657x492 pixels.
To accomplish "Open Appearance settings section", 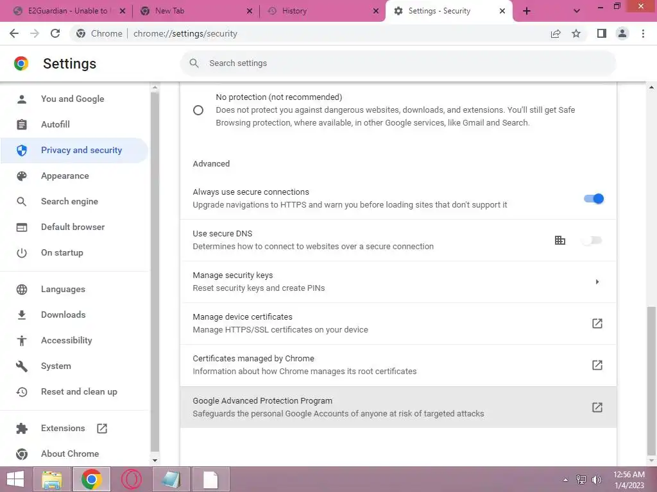I will [74, 176].
